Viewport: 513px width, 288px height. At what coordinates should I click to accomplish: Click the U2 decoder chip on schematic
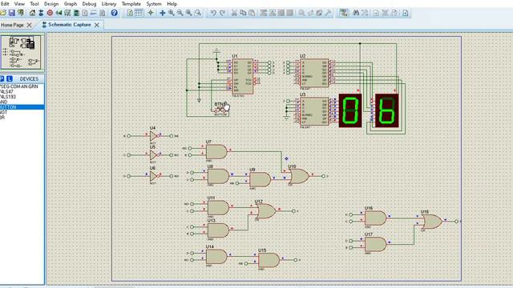click(x=313, y=73)
